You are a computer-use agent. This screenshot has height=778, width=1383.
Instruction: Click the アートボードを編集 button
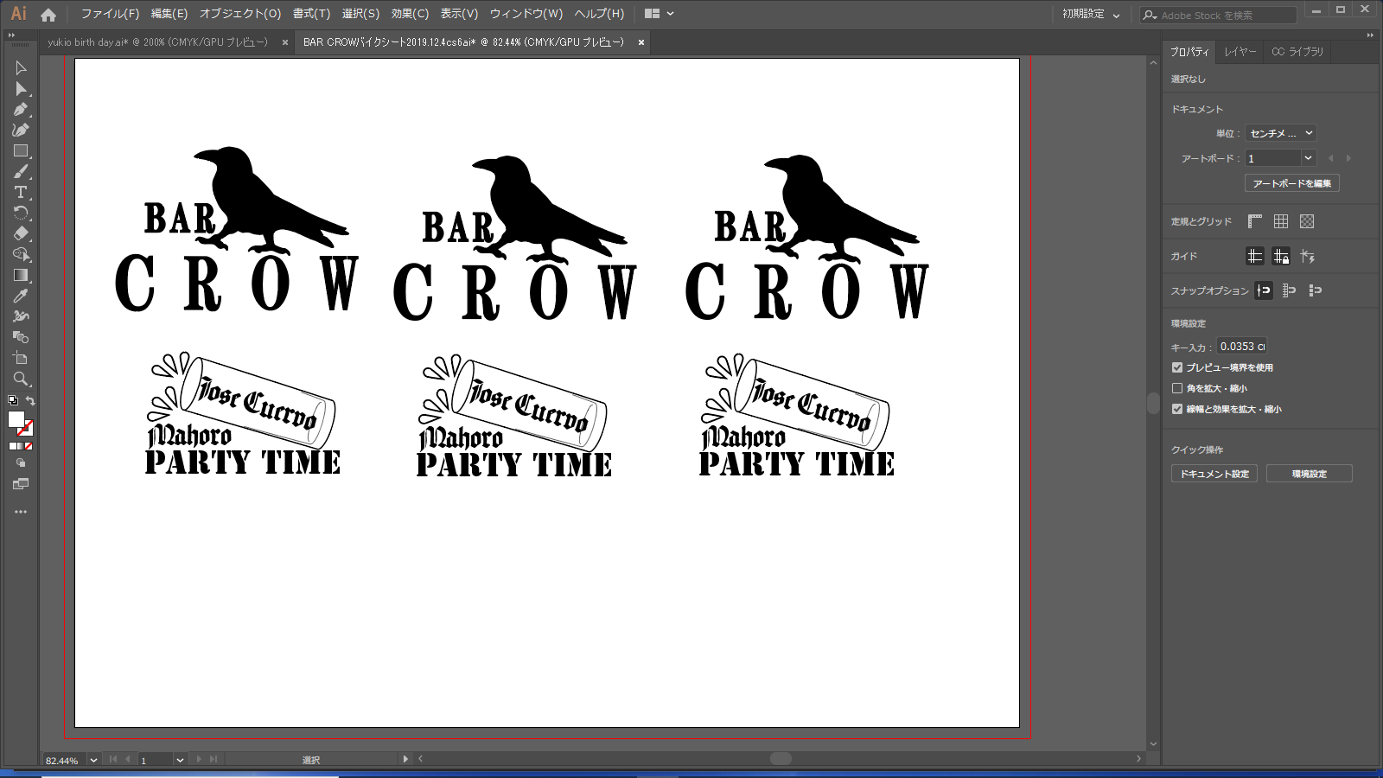click(x=1292, y=183)
